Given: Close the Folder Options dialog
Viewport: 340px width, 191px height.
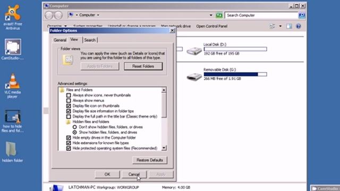Looking at the screenshot, I should point(172,31).
